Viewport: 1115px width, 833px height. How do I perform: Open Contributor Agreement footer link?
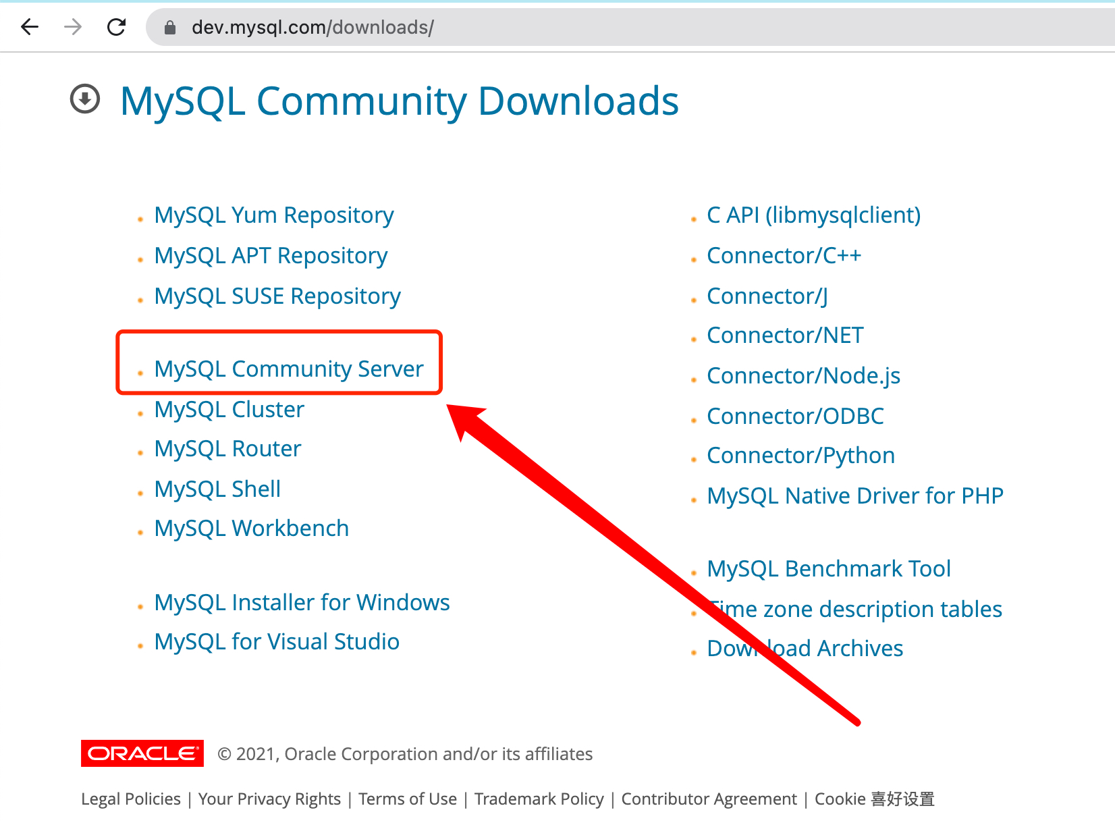(709, 799)
